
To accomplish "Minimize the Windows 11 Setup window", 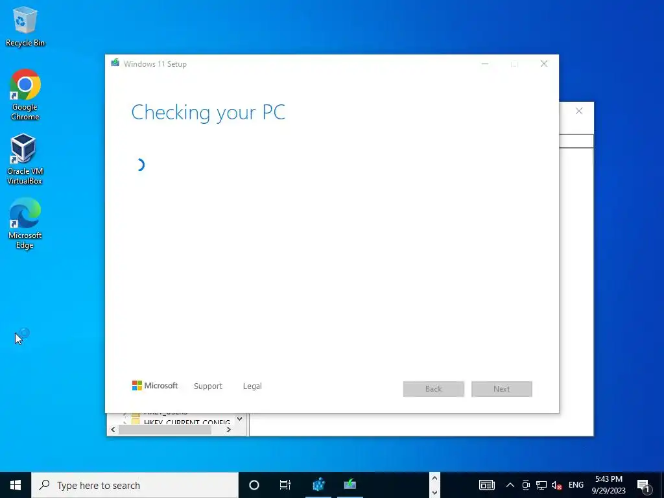I will (485, 64).
